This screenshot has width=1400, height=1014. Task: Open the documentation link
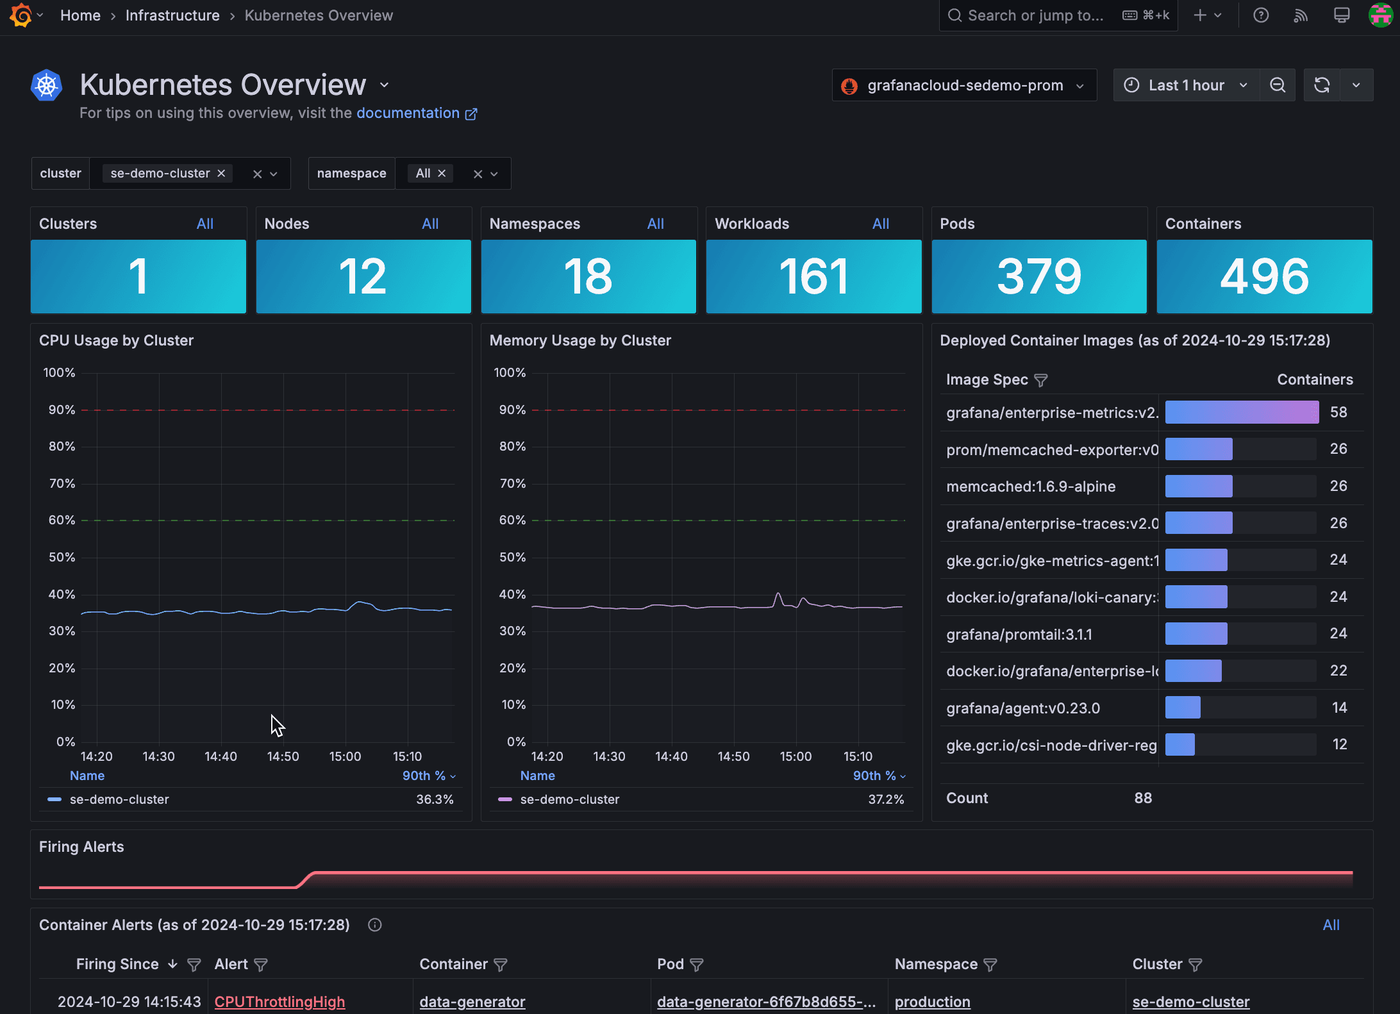408,113
